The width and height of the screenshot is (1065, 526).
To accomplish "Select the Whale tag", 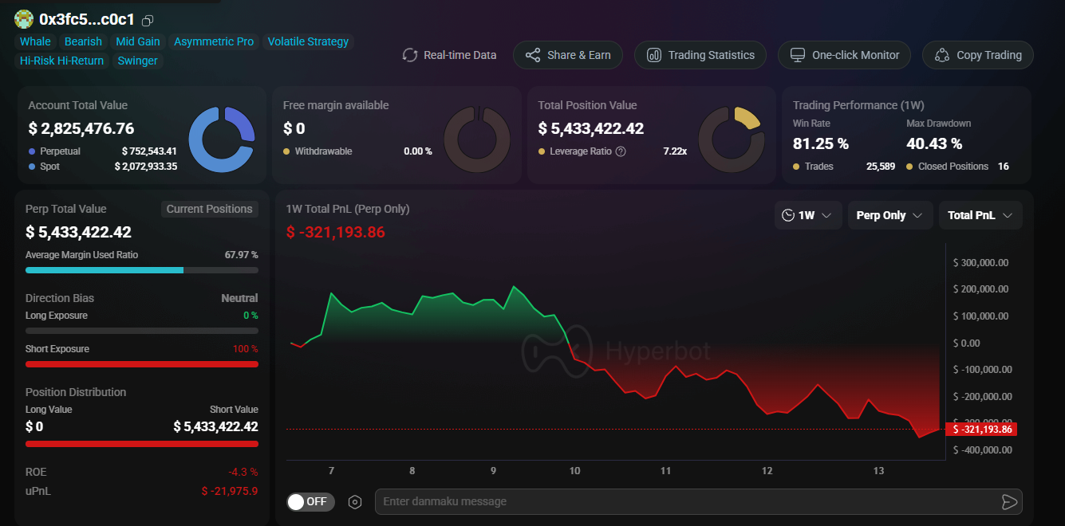I will point(35,41).
